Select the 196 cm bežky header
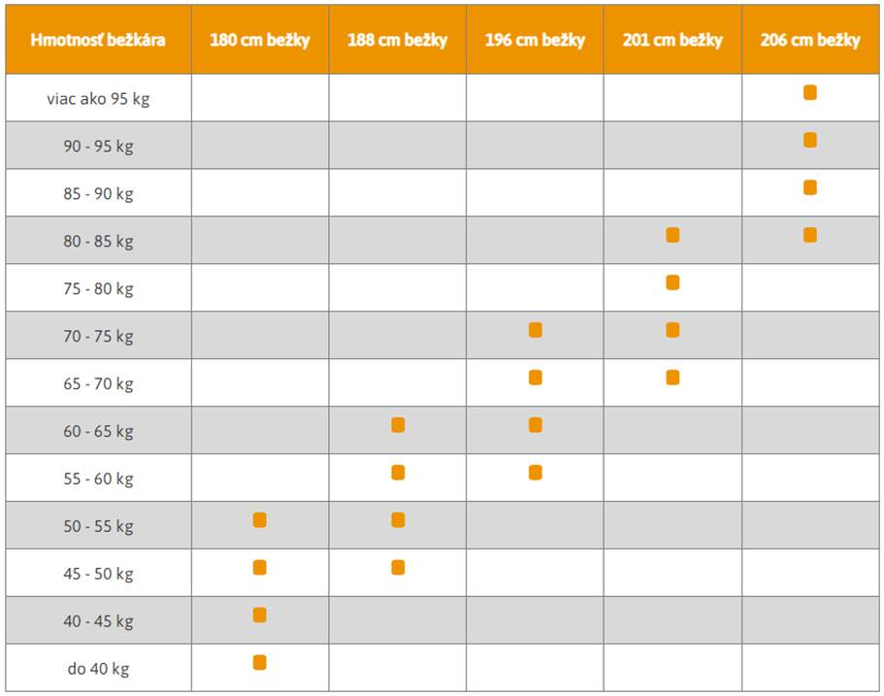This screenshot has height=696, width=884. [535, 40]
